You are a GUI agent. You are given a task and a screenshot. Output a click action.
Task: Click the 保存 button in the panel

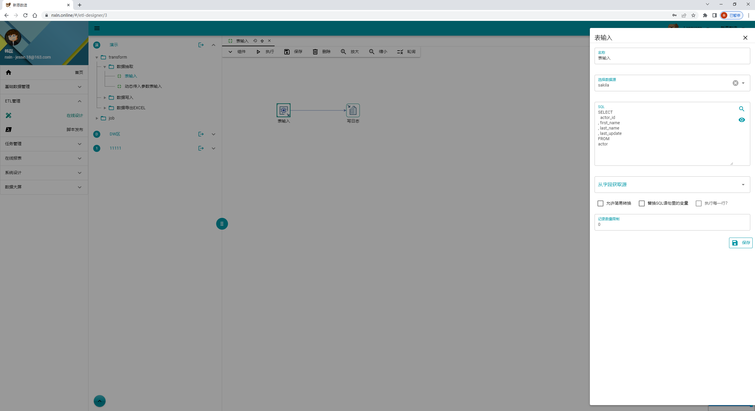[x=740, y=243]
